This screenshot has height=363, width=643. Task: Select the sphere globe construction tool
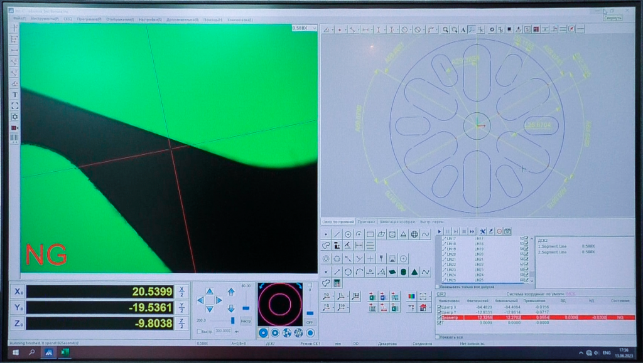pos(414,234)
